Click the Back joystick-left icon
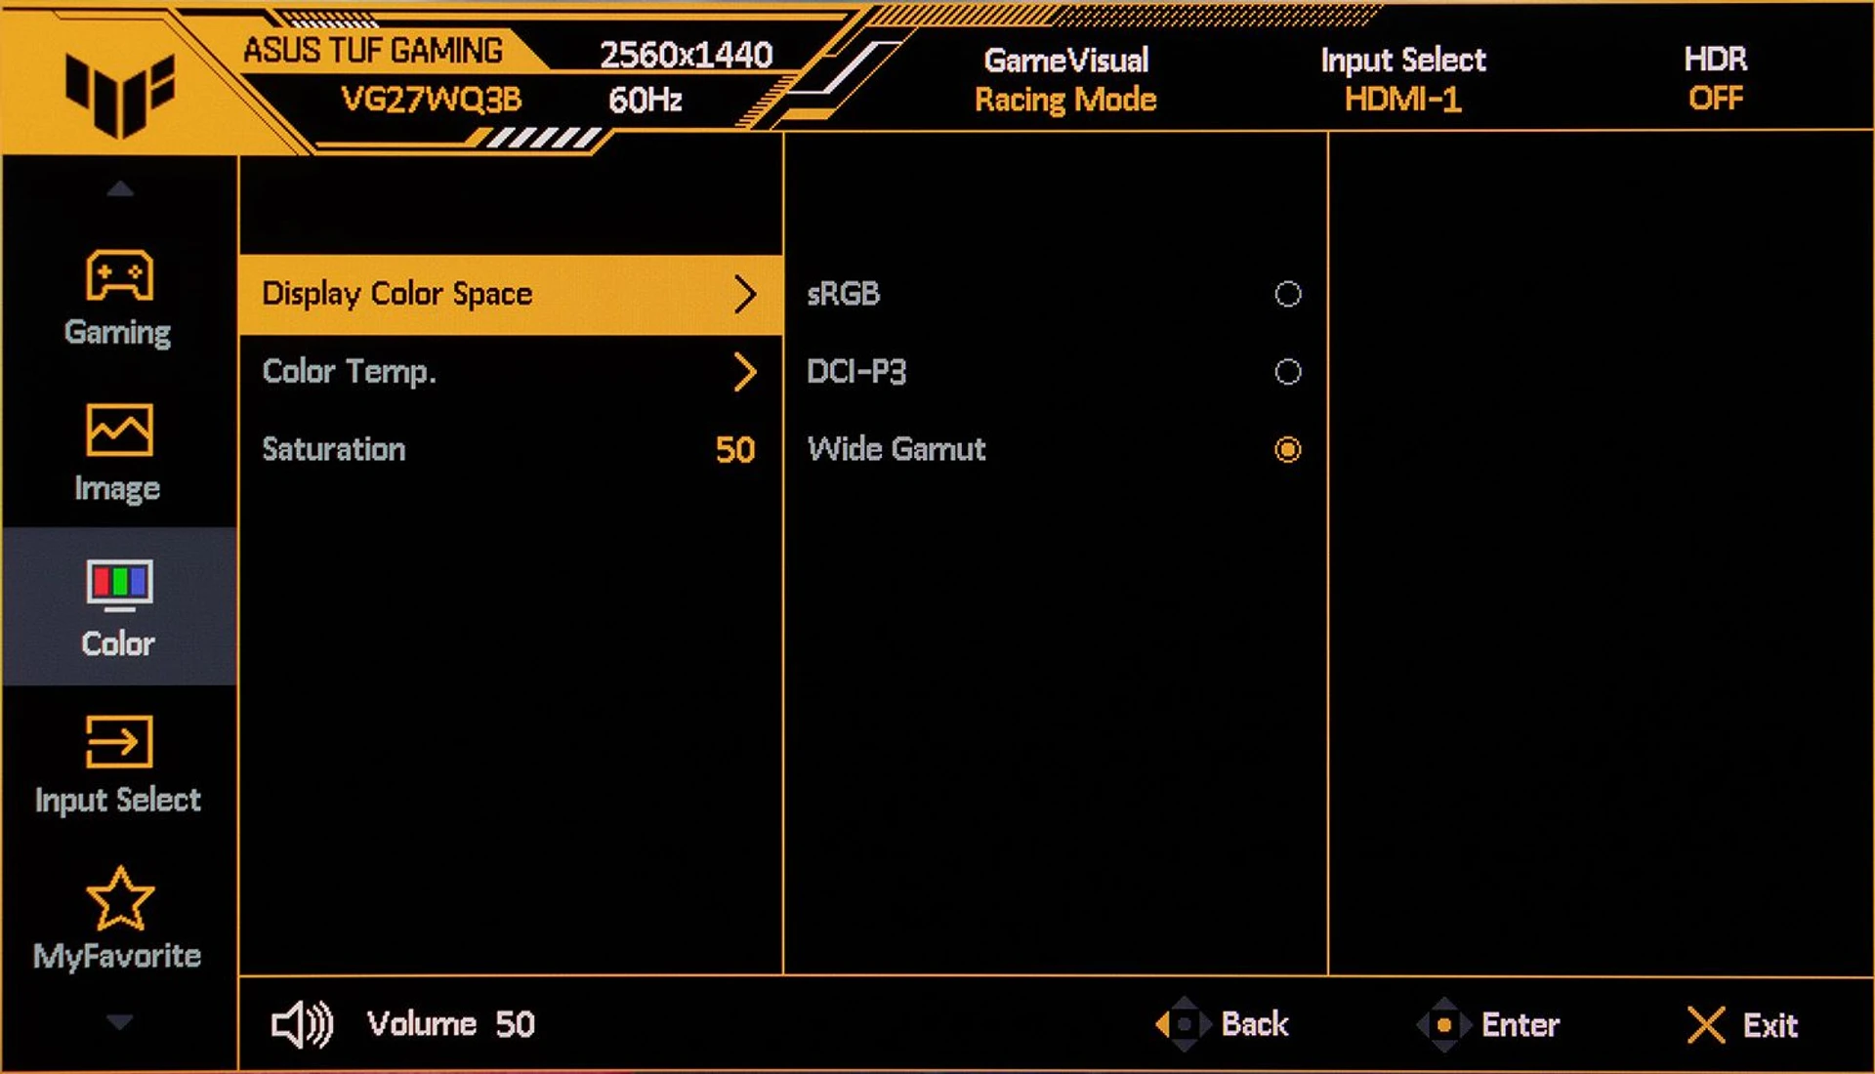This screenshot has width=1875, height=1074. click(1183, 1024)
